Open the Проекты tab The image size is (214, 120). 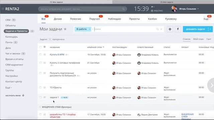[x=134, y=19]
